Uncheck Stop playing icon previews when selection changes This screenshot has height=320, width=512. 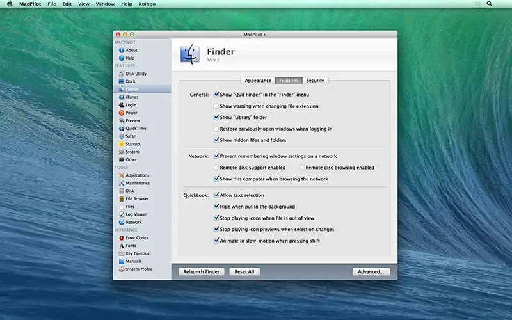[216, 230]
